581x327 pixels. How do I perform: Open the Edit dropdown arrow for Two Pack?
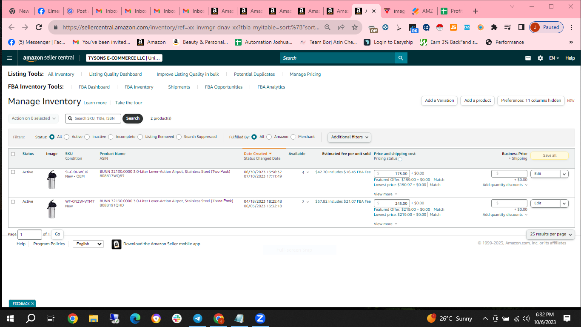point(564,174)
